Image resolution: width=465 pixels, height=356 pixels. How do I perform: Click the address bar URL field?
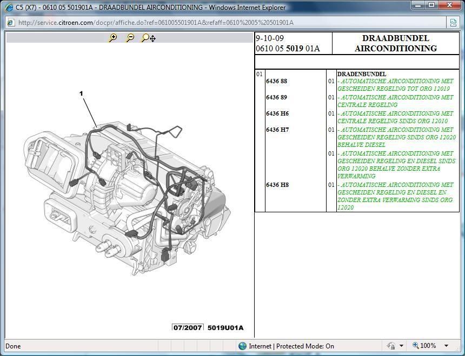[x=225, y=23]
